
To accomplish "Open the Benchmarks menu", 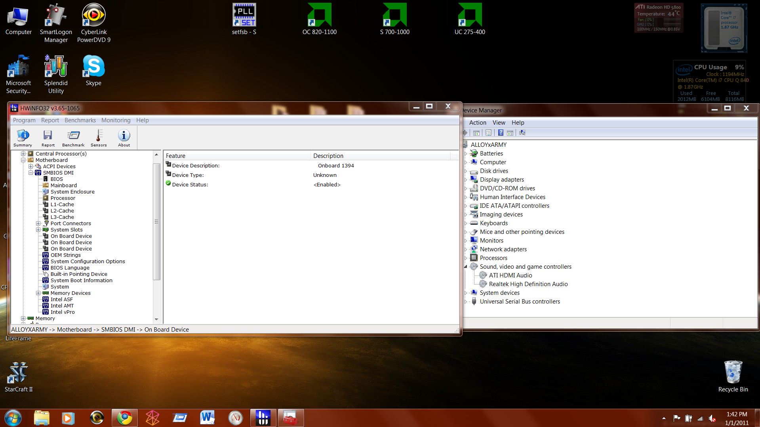I will pyautogui.click(x=80, y=120).
